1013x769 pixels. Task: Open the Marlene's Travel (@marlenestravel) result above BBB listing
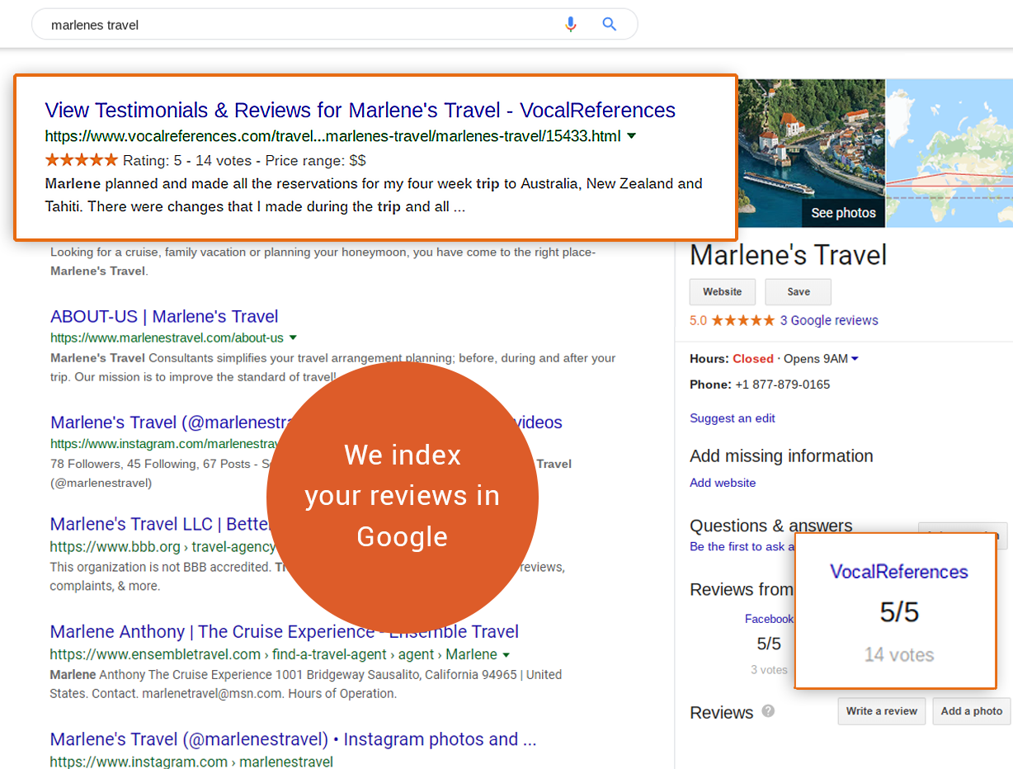[x=173, y=422]
